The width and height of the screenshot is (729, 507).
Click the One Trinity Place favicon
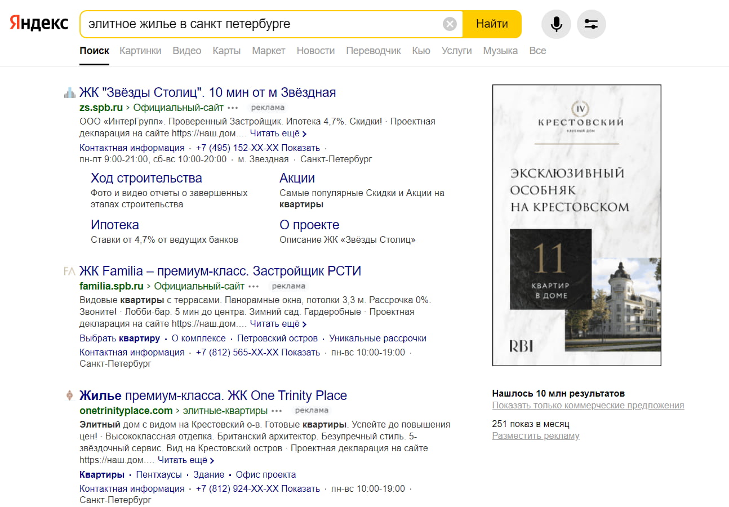tap(69, 395)
